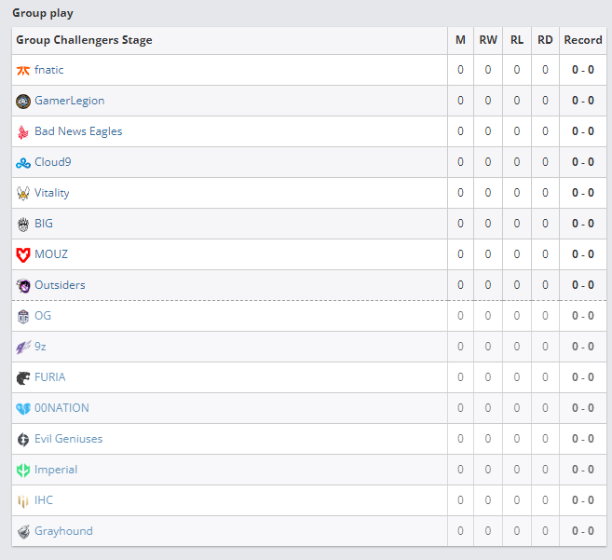Screen dimensions: 612x560
Task: Click the 00NATION team logo icon
Action: 23,408
